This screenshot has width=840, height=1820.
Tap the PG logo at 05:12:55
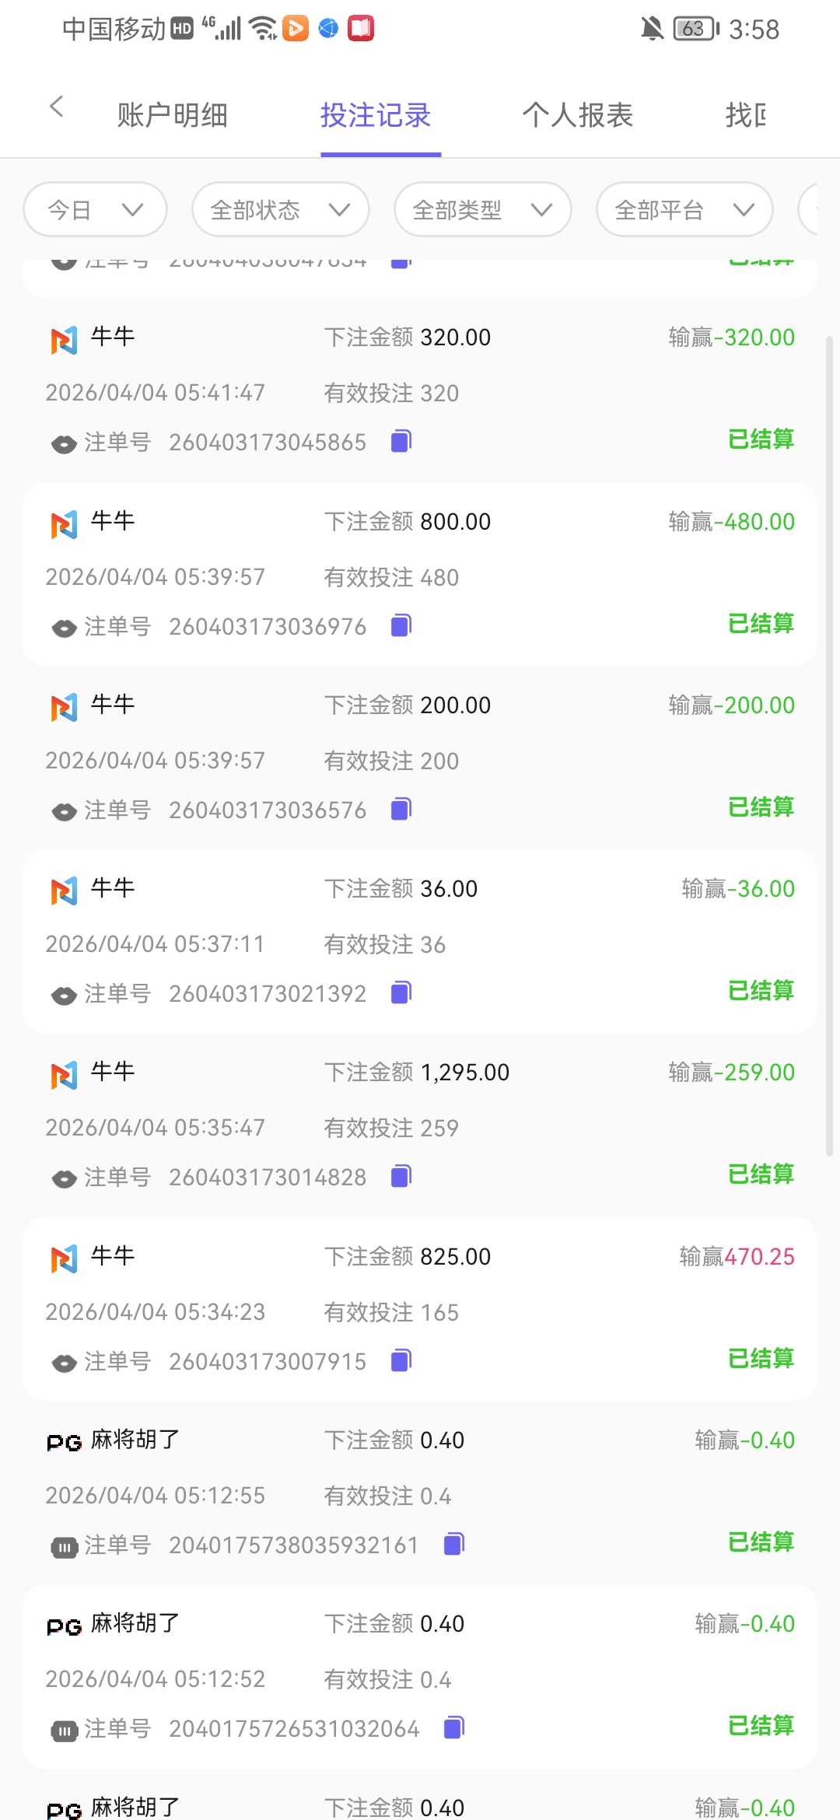point(64,1443)
